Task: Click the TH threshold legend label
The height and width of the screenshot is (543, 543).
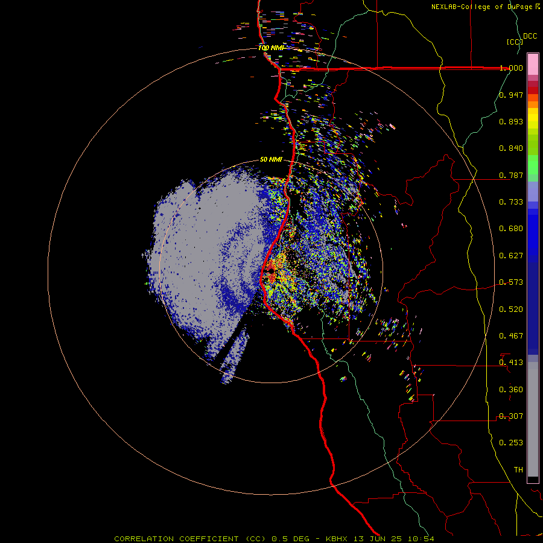Action: [518, 470]
